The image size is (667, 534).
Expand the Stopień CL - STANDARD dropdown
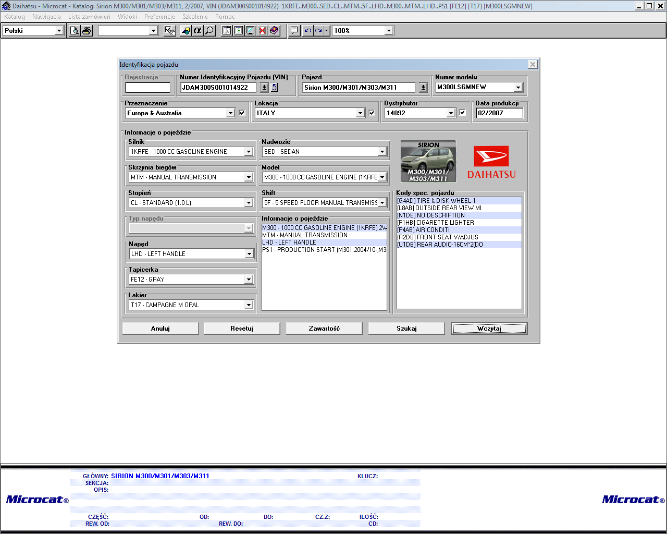point(249,203)
